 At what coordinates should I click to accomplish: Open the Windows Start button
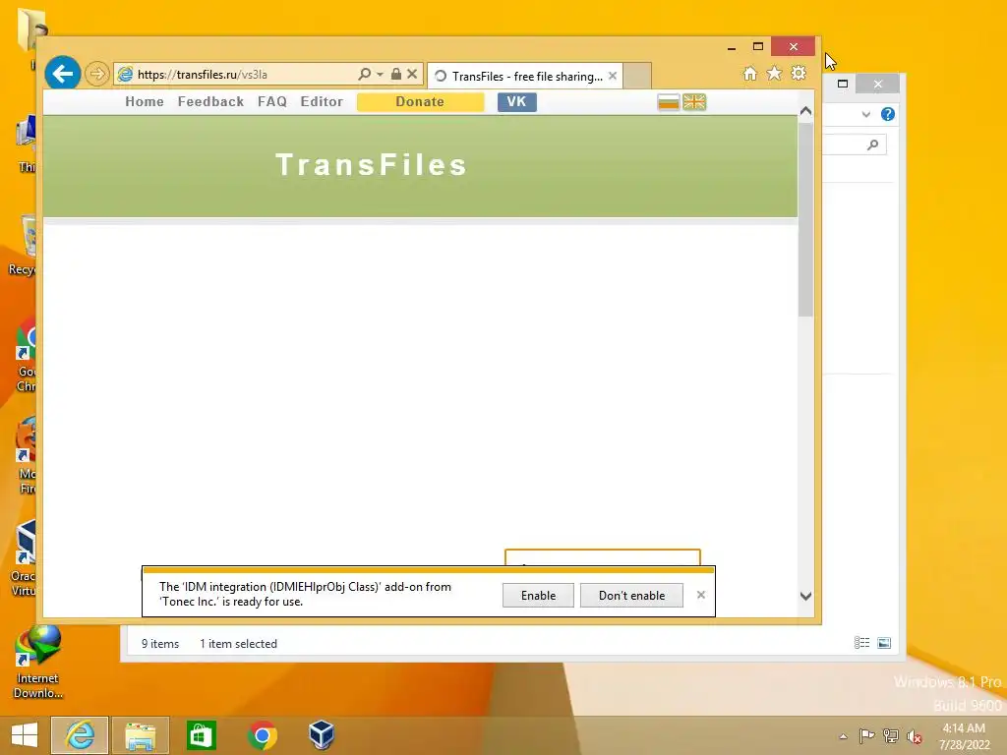tap(25, 735)
